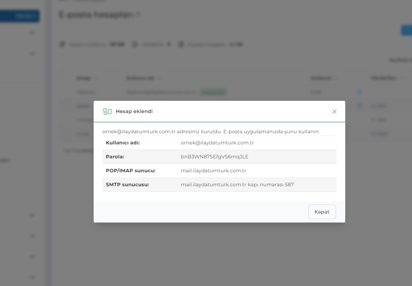Viewport: 412px width, 286px height.
Task: Click the green Hesap eklendi dialog icon
Action: coord(107,112)
